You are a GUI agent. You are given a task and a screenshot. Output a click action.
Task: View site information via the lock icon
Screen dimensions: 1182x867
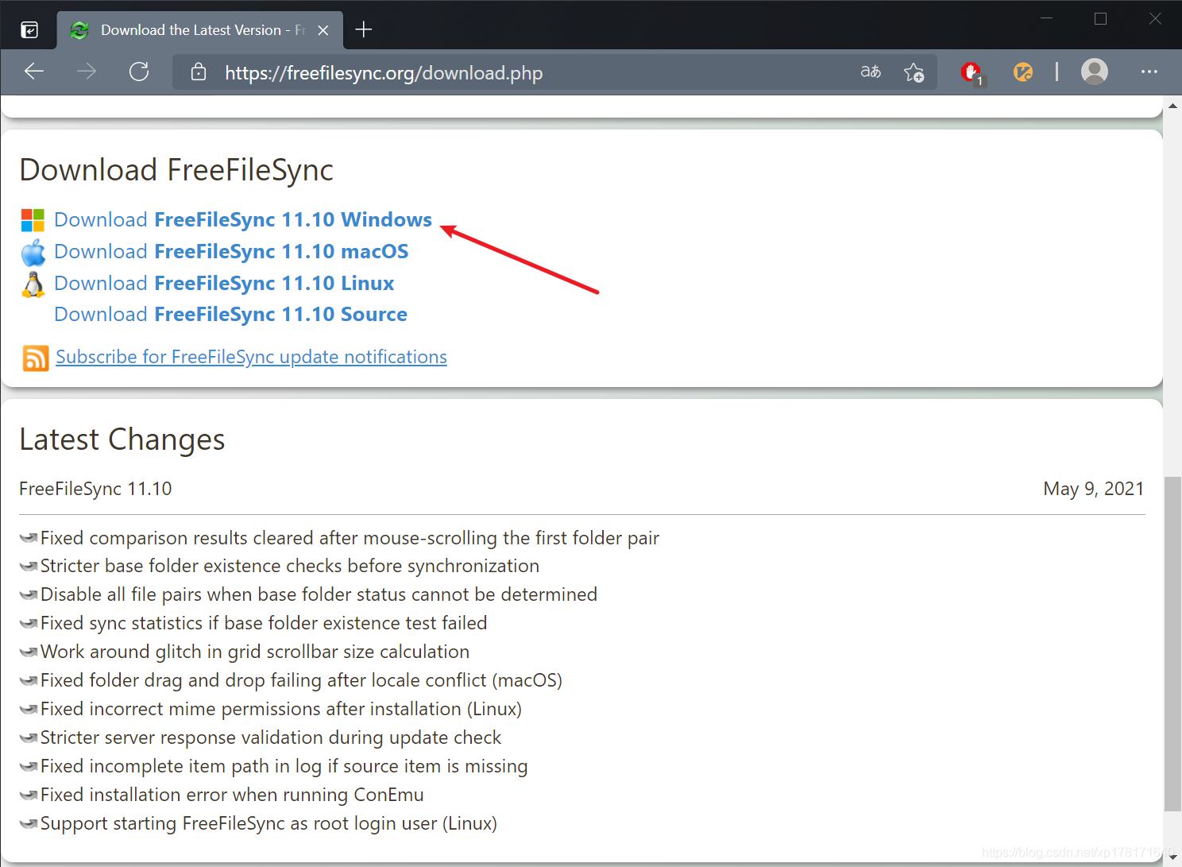(199, 72)
